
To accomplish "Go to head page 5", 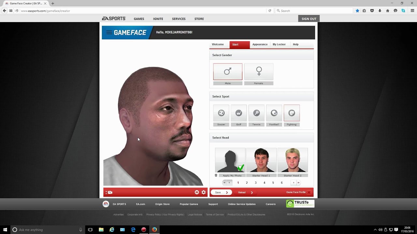I will click(273, 183).
